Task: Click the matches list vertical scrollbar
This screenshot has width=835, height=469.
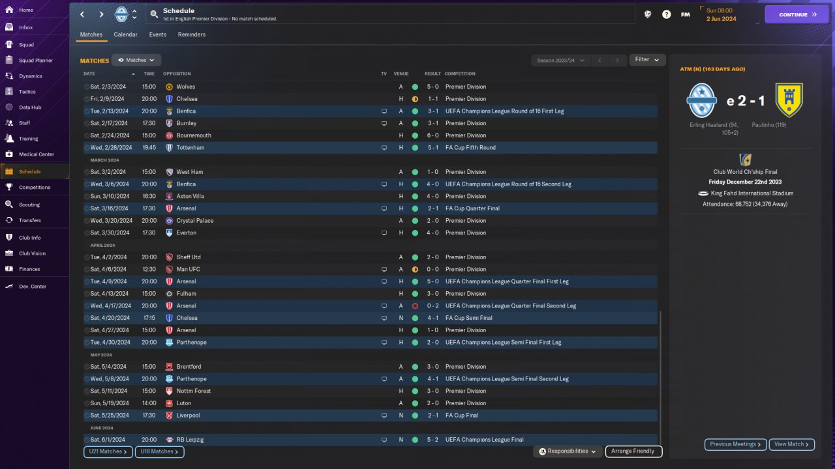Action: pos(661,377)
